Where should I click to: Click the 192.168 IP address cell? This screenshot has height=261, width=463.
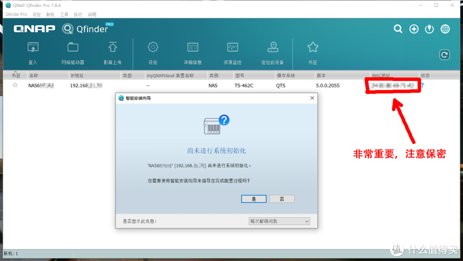pyautogui.click(x=86, y=86)
